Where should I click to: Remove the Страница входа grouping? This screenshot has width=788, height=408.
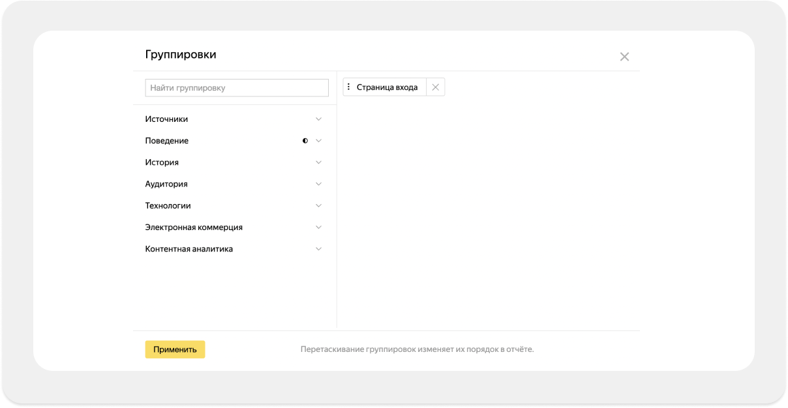pyautogui.click(x=436, y=87)
